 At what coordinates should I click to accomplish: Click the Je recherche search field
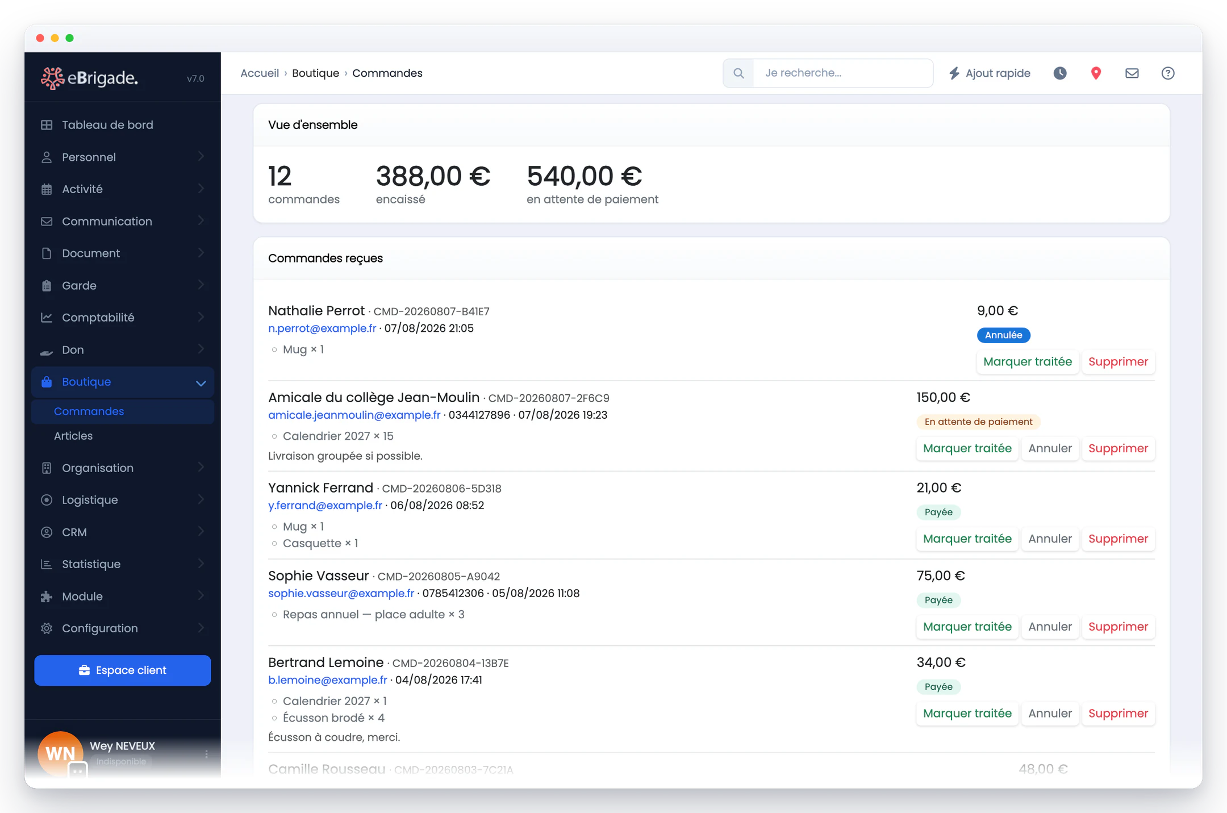(x=843, y=73)
